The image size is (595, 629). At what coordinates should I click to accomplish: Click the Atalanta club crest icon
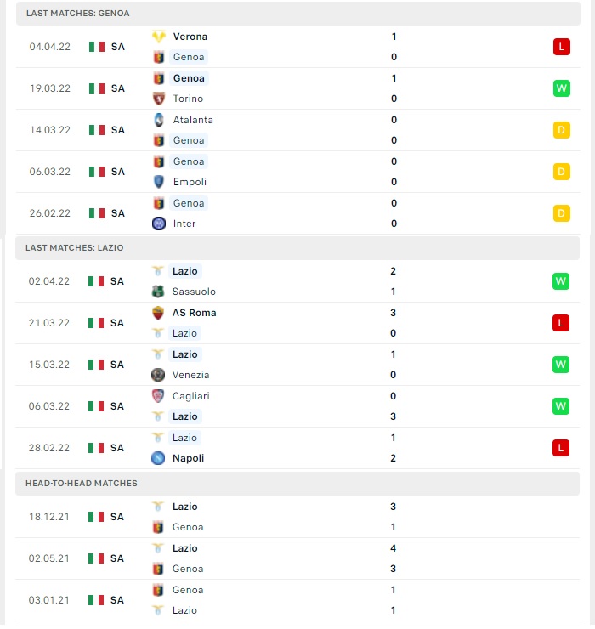coord(159,120)
